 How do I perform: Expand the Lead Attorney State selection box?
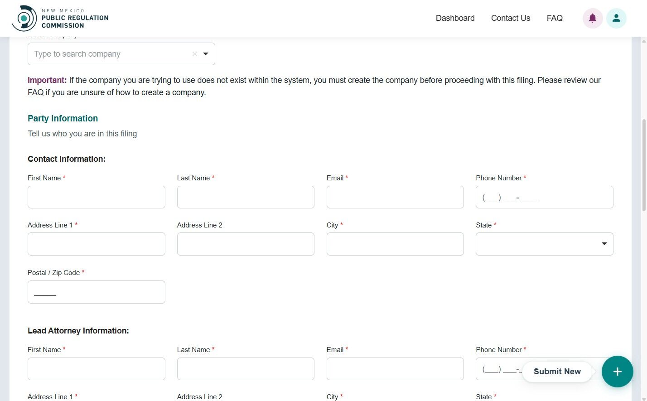coord(544,399)
